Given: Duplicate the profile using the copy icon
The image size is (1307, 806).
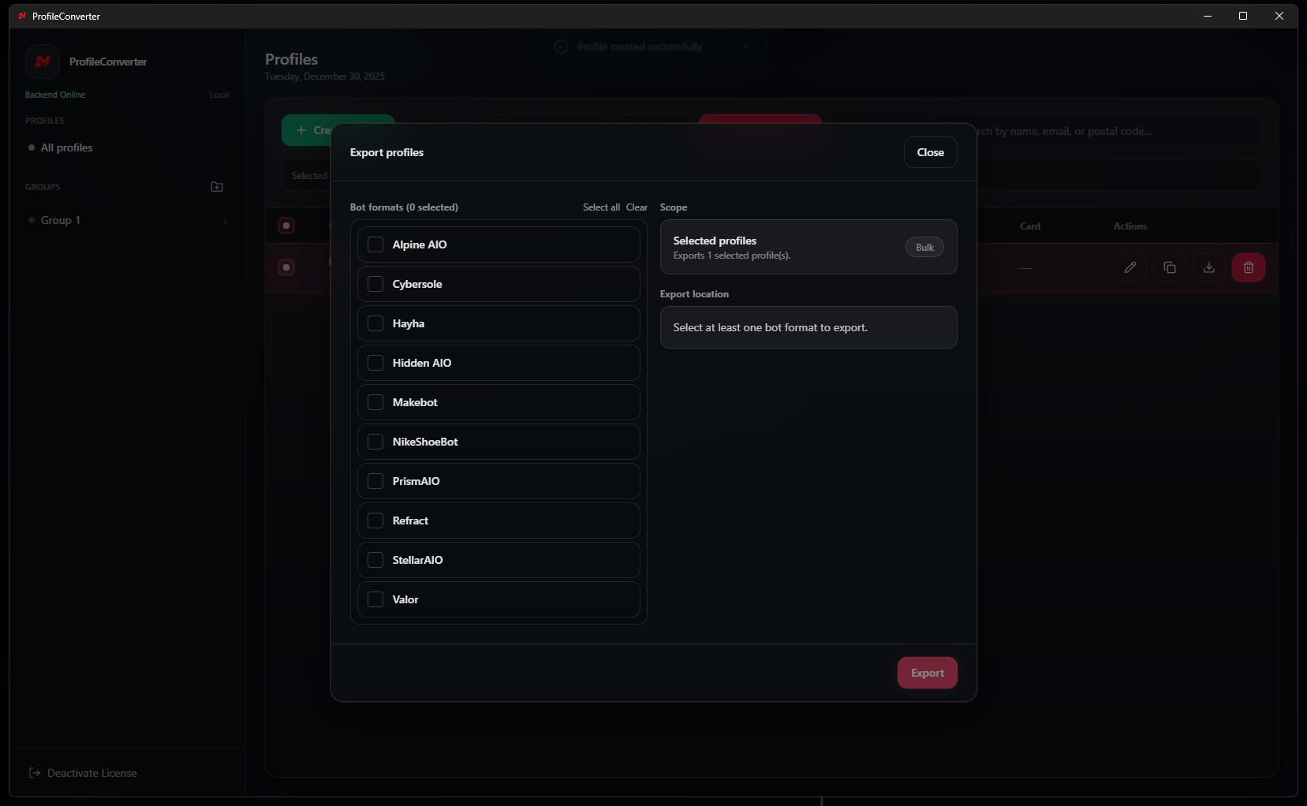Looking at the screenshot, I should pyautogui.click(x=1170, y=267).
